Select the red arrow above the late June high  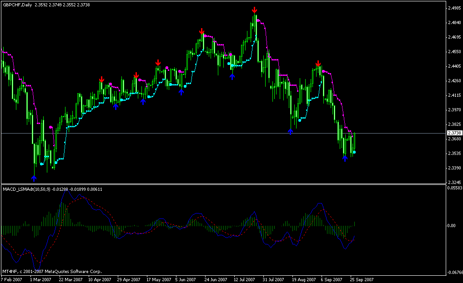coord(201,31)
